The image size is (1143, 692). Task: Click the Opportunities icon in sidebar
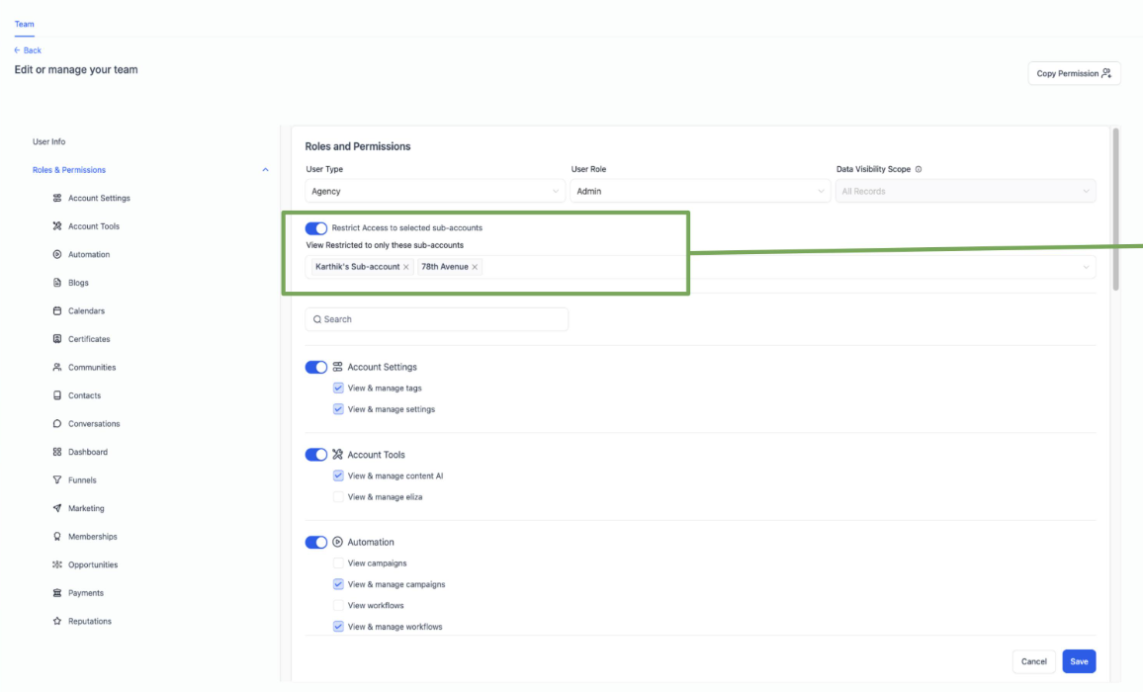click(x=57, y=564)
